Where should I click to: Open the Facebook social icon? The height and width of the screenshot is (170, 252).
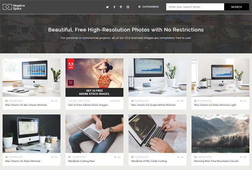tap(114, 7)
